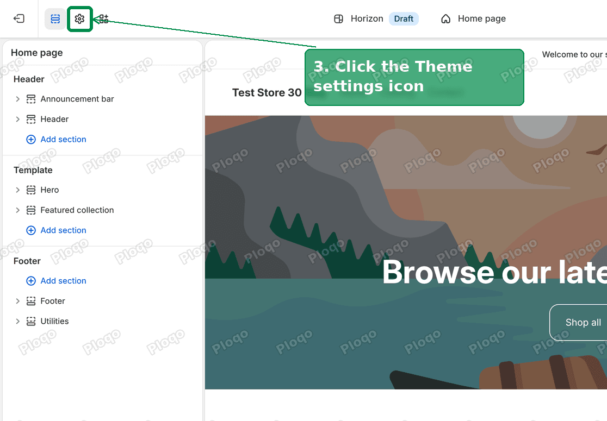Expand the Announcement bar section
The width and height of the screenshot is (607, 421).
click(x=17, y=99)
